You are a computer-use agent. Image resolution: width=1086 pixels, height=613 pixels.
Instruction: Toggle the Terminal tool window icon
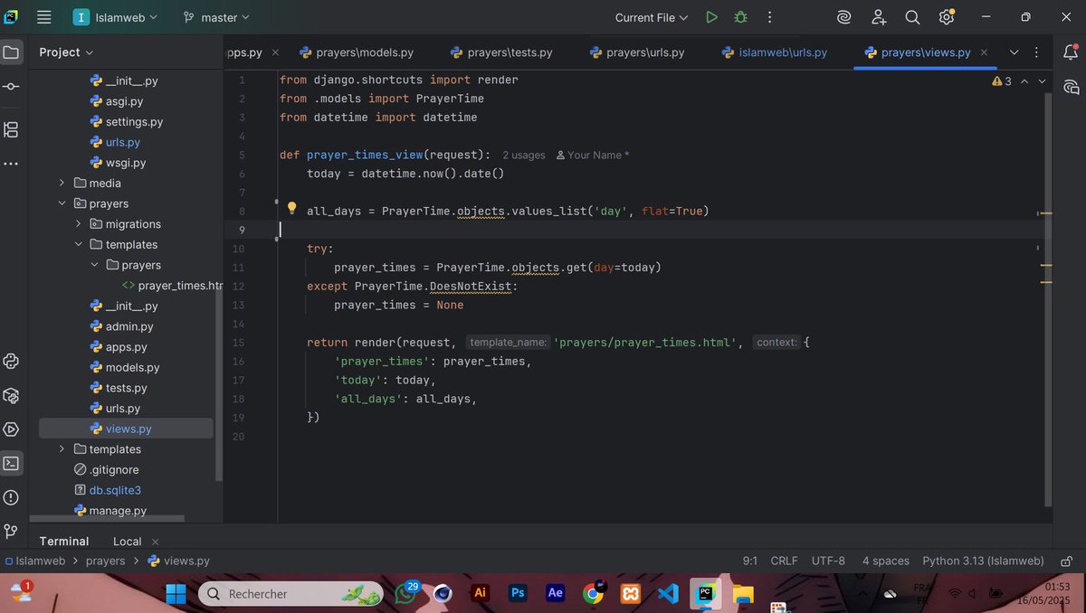tap(11, 463)
